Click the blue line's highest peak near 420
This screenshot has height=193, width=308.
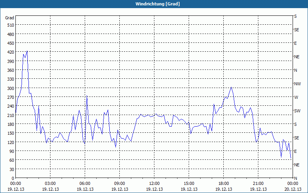click(27, 51)
